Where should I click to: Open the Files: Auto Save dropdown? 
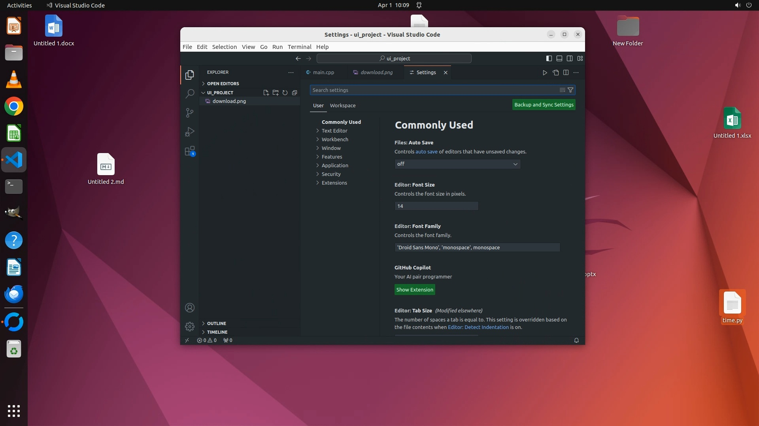coord(457,164)
